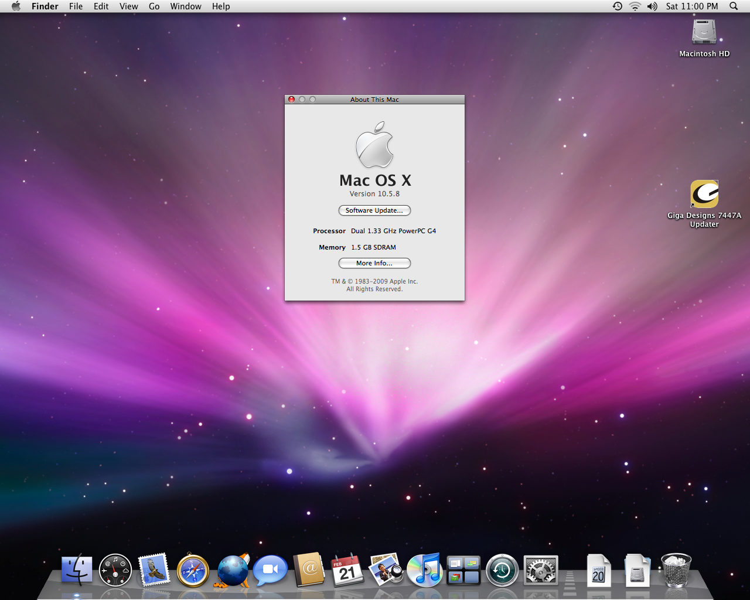The height and width of the screenshot is (600, 750).
Task: Open the Wi-Fi AirPort menu
Action: (635, 6)
